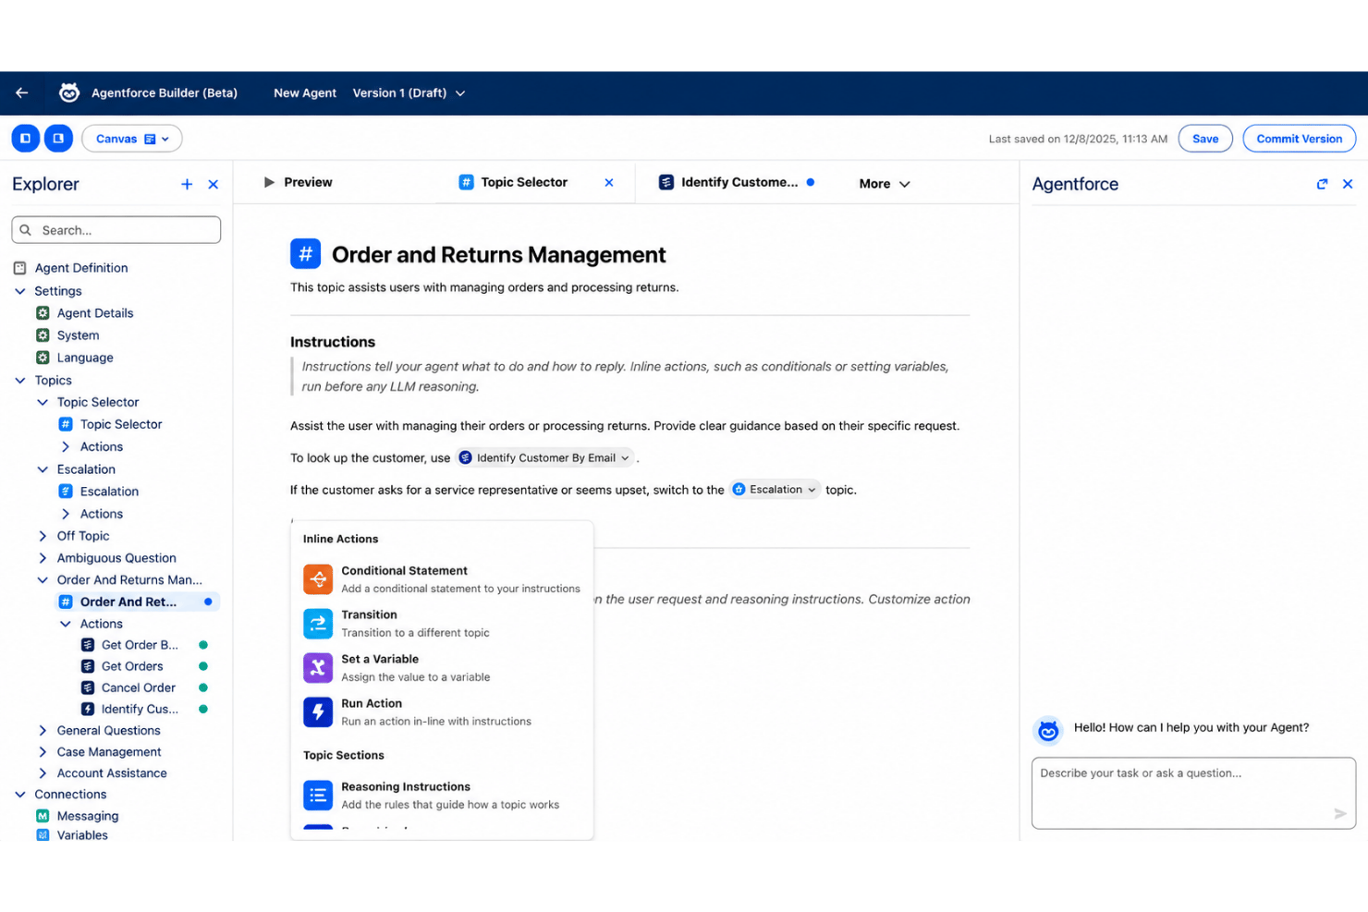Select the Topic Selector hash item
This screenshot has height=912, width=1368.
(120, 424)
